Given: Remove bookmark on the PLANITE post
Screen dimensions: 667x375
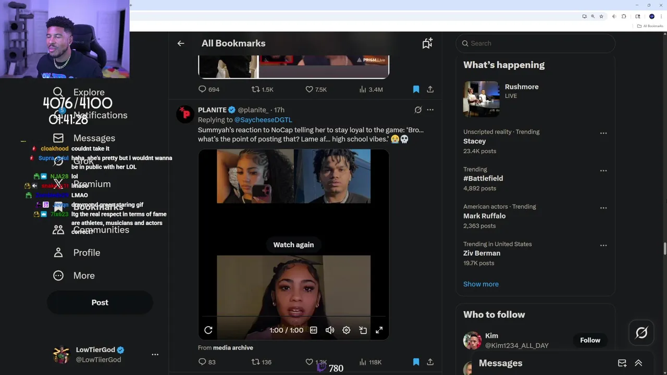Looking at the screenshot, I should [x=416, y=362].
